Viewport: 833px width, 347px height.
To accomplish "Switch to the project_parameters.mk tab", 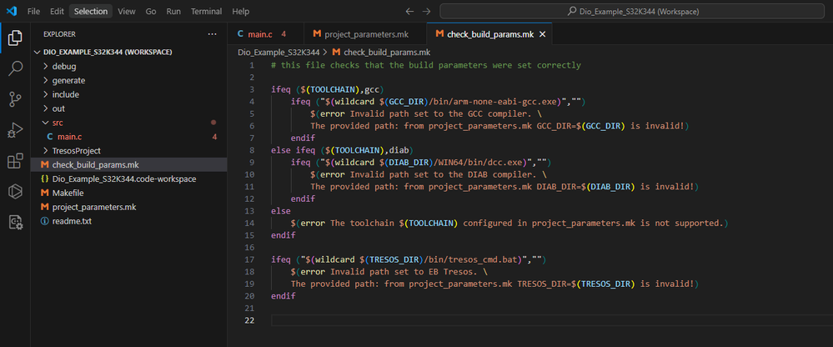I will tap(359, 34).
